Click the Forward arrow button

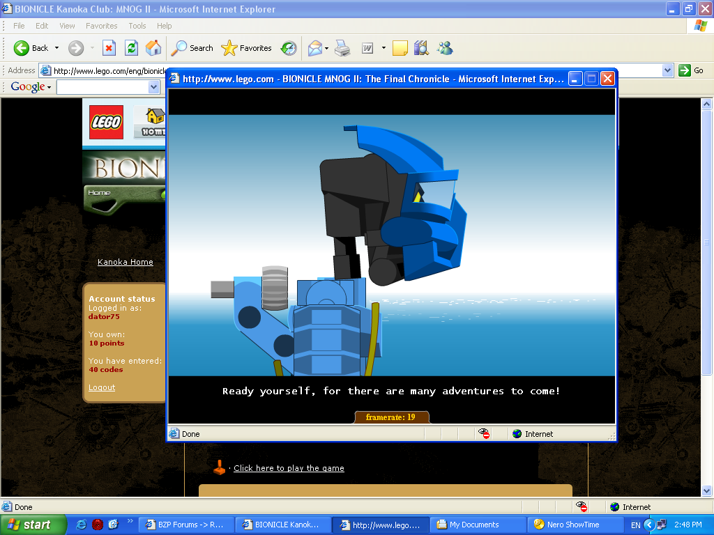coord(76,48)
